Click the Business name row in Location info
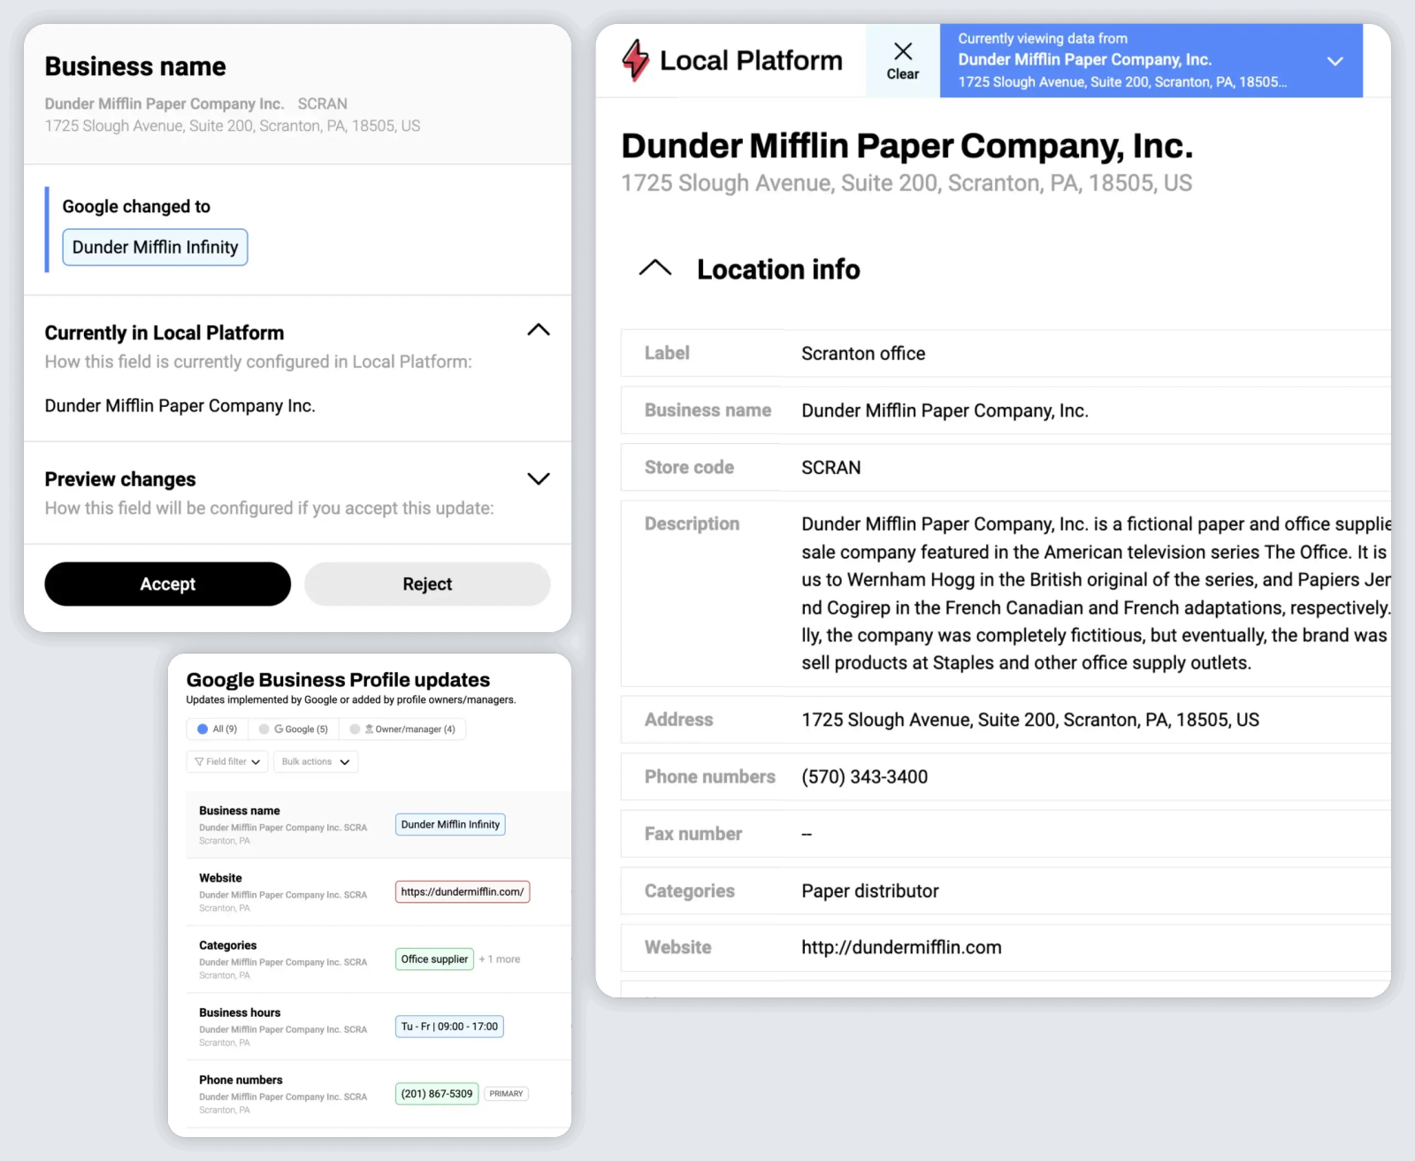Viewport: 1415px width, 1161px height. coord(1006,410)
